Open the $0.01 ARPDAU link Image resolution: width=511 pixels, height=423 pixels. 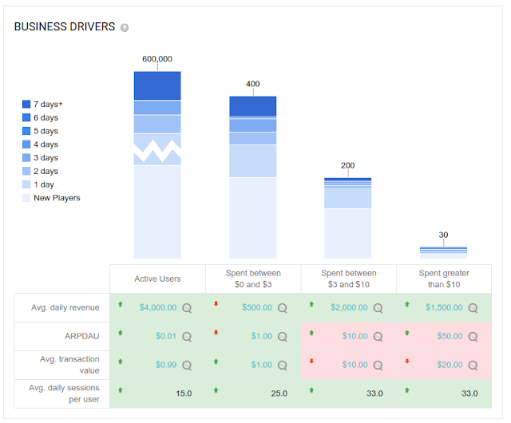point(166,336)
